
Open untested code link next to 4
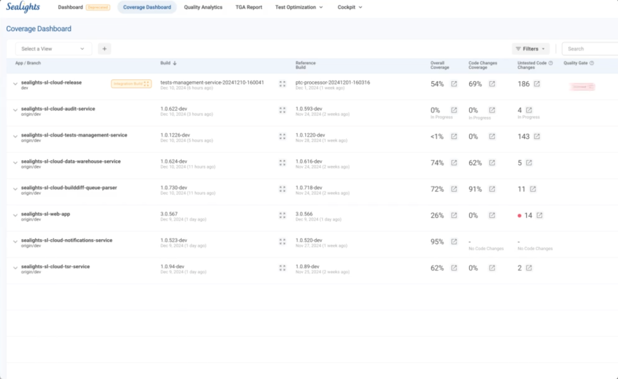point(529,110)
